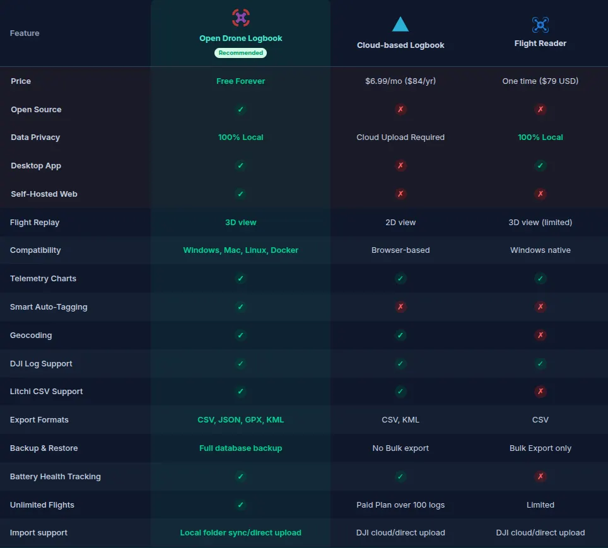Click the Flight Reader blue drone logo
The image size is (608, 548).
pyautogui.click(x=540, y=25)
